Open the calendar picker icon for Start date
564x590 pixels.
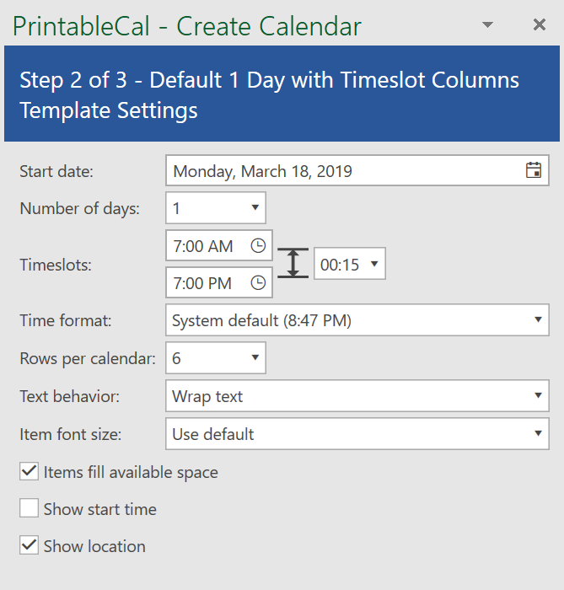click(533, 171)
